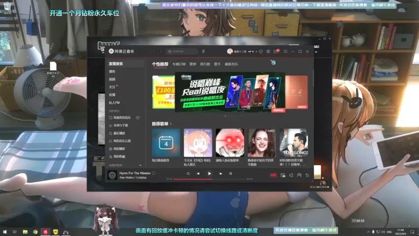
Task: Switch to the 最新音乐 tab
Action: point(231,64)
